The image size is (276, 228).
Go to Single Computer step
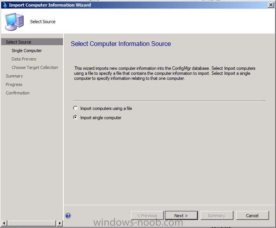click(x=27, y=51)
